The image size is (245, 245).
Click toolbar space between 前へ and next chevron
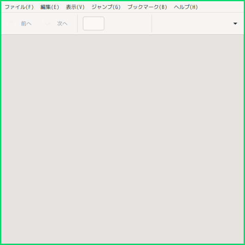tap(38, 23)
